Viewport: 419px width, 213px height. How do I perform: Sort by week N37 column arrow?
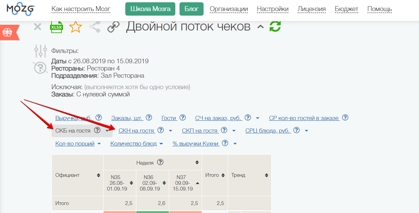coord(197,183)
